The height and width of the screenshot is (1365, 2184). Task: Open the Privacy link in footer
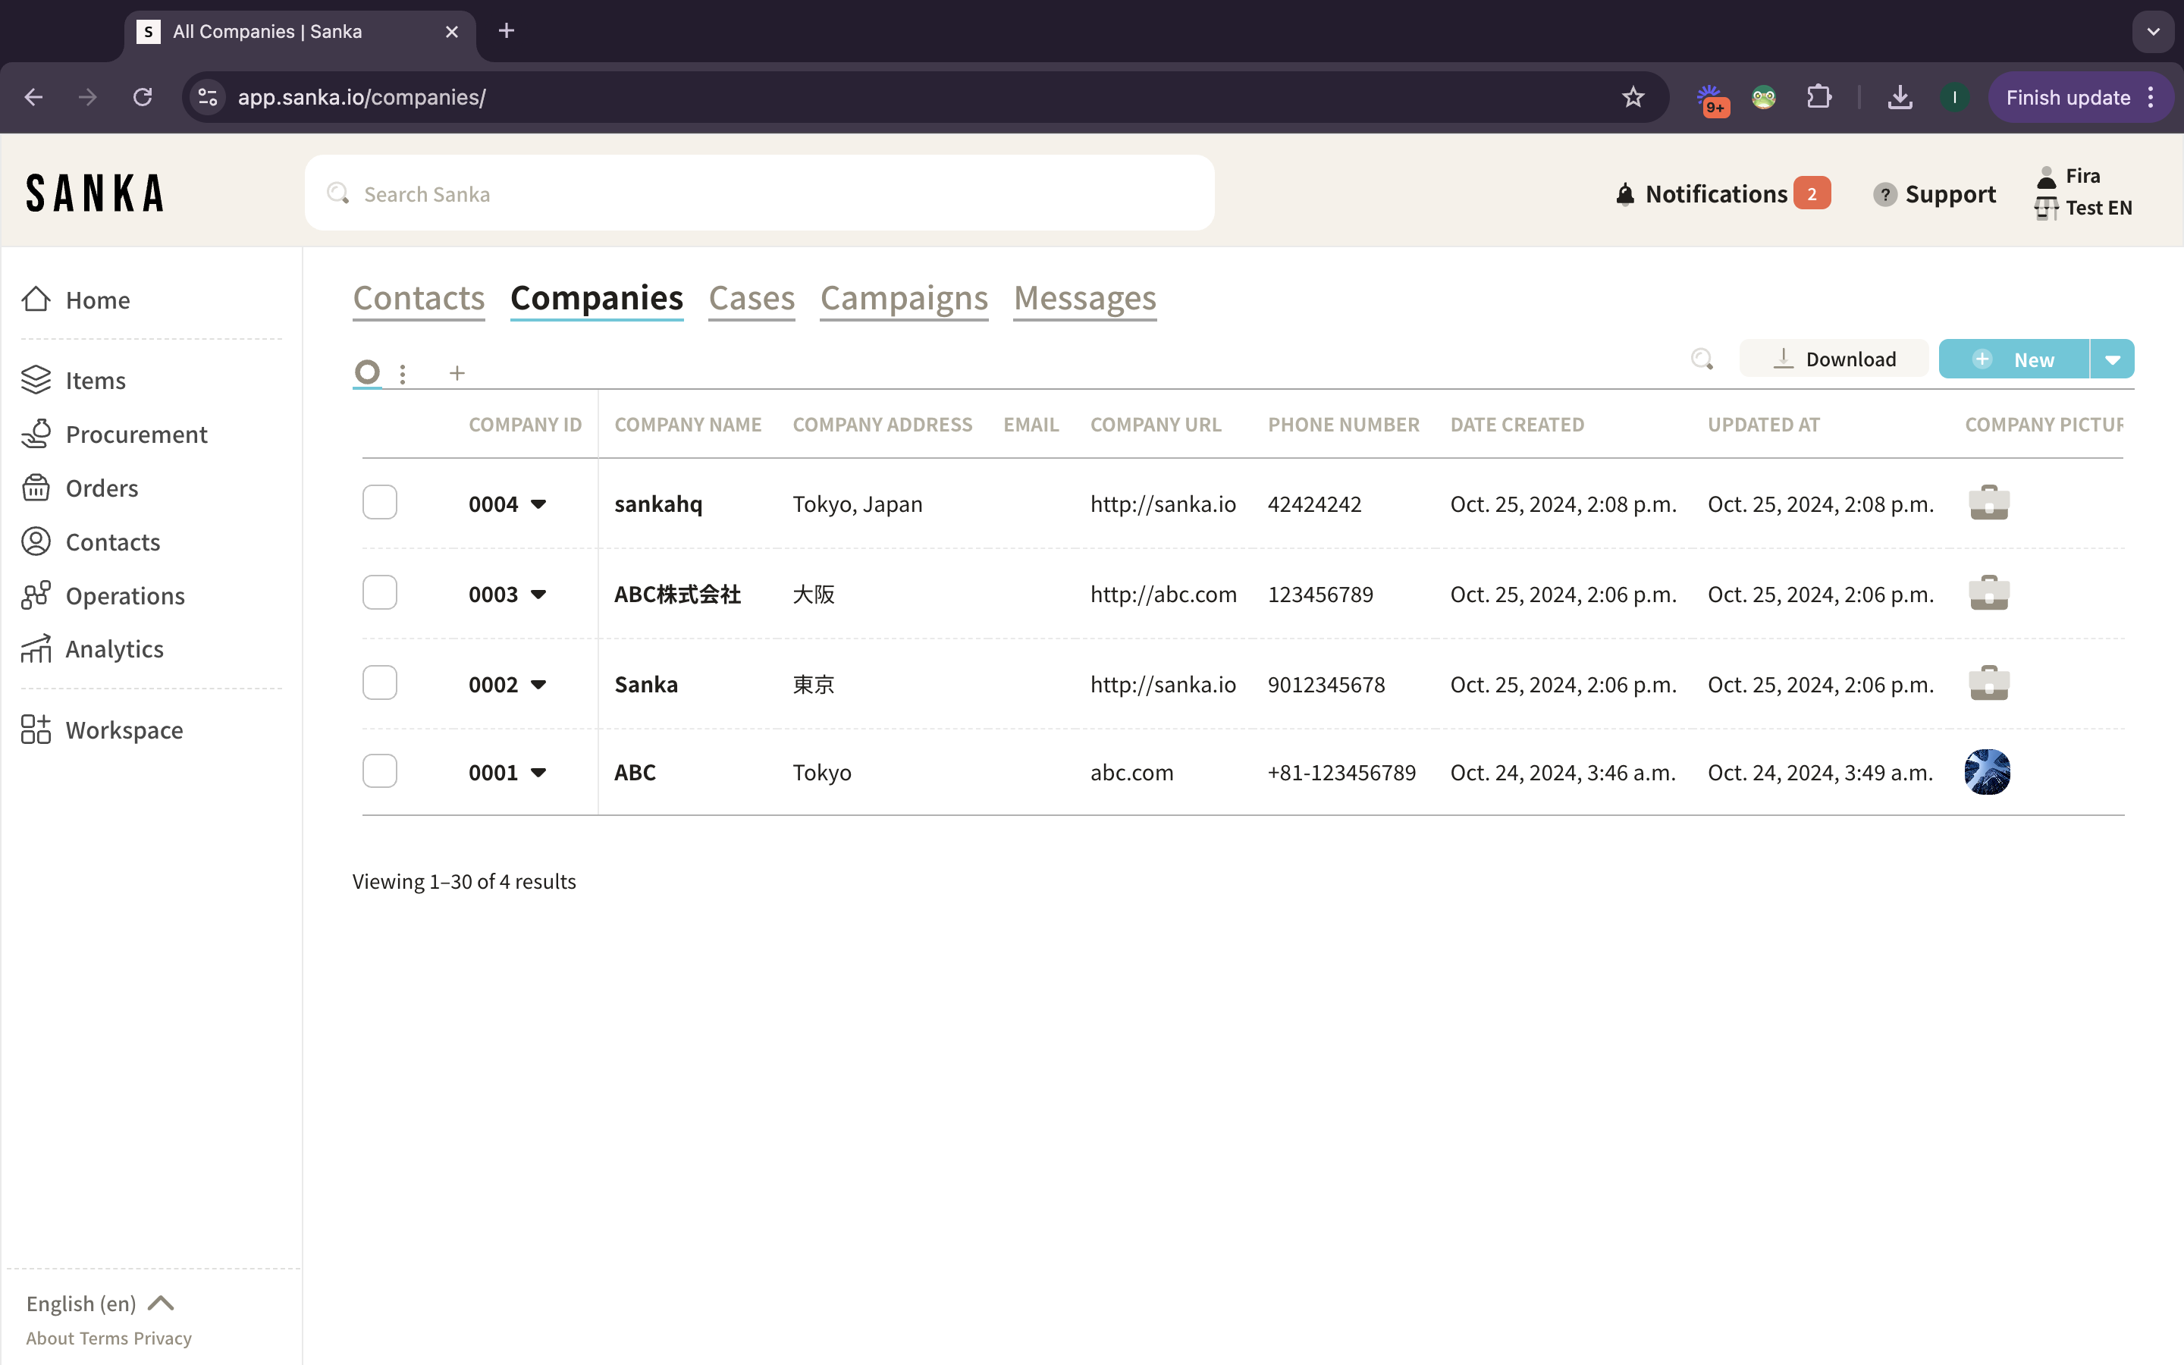(x=162, y=1338)
